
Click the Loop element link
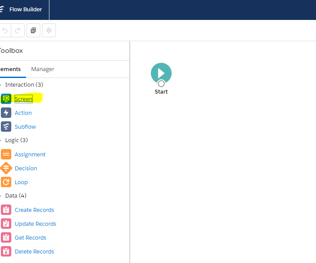pos(21,182)
